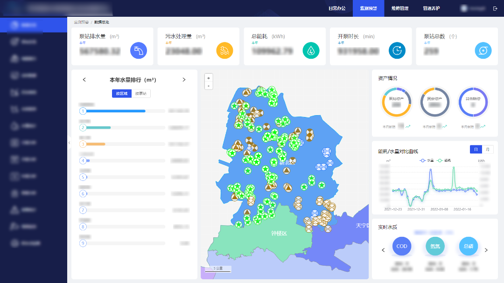
Task: Click the 泵站排水量 pipe icon
Action: 139,50
